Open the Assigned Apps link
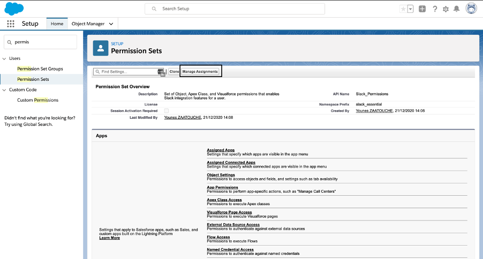The height and width of the screenshot is (259, 483). pos(221,150)
